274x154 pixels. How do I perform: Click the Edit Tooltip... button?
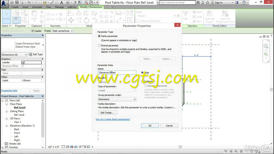107,113
